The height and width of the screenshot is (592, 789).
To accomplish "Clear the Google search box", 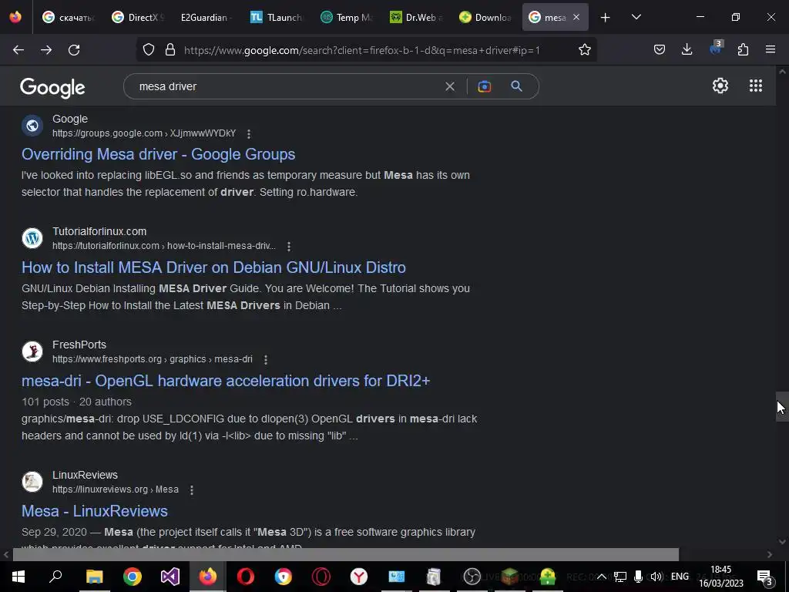I will 450,86.
